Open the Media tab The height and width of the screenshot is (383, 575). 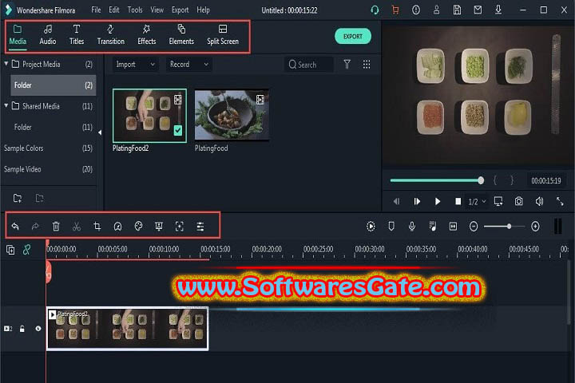(x=18, y=35)
